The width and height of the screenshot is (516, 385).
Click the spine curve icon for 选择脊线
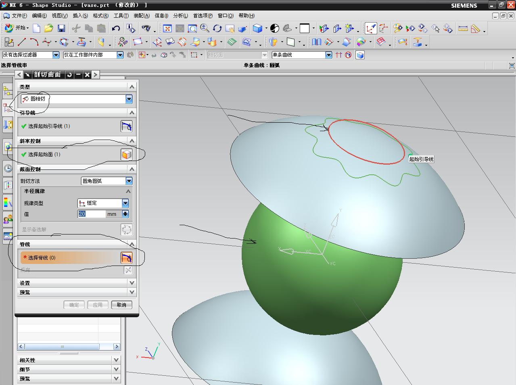point(127,258)
